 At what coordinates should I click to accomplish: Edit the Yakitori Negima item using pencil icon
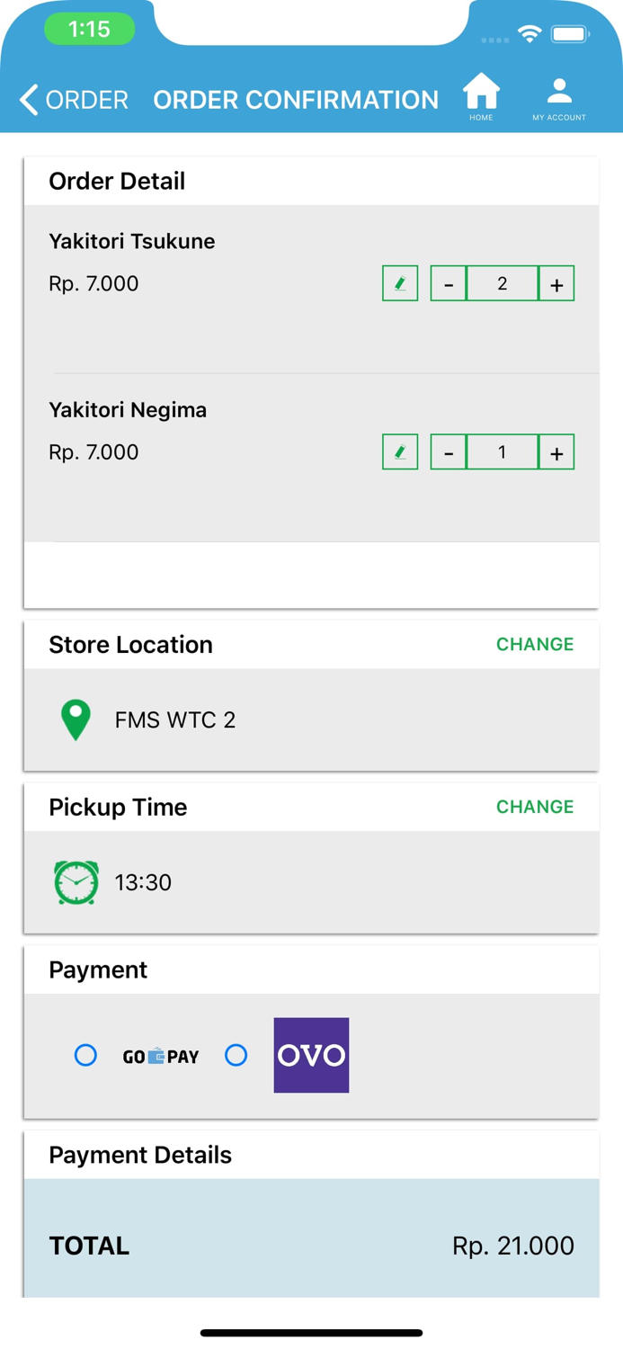tap(399, 451)
